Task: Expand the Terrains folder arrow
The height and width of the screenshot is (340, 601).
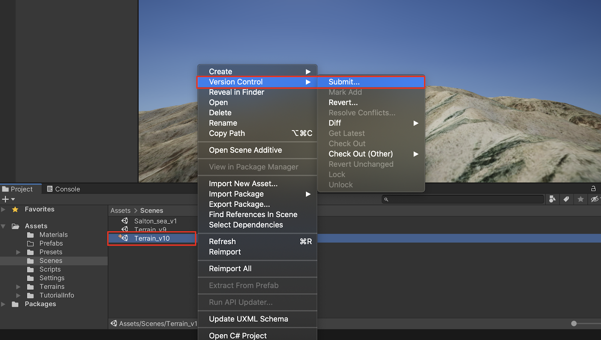Action: [18, 287]
